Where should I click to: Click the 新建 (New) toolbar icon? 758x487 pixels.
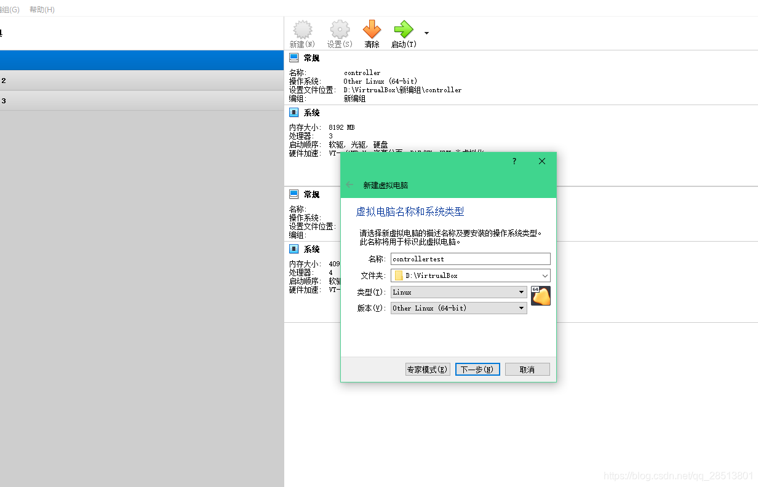point(301,28)
